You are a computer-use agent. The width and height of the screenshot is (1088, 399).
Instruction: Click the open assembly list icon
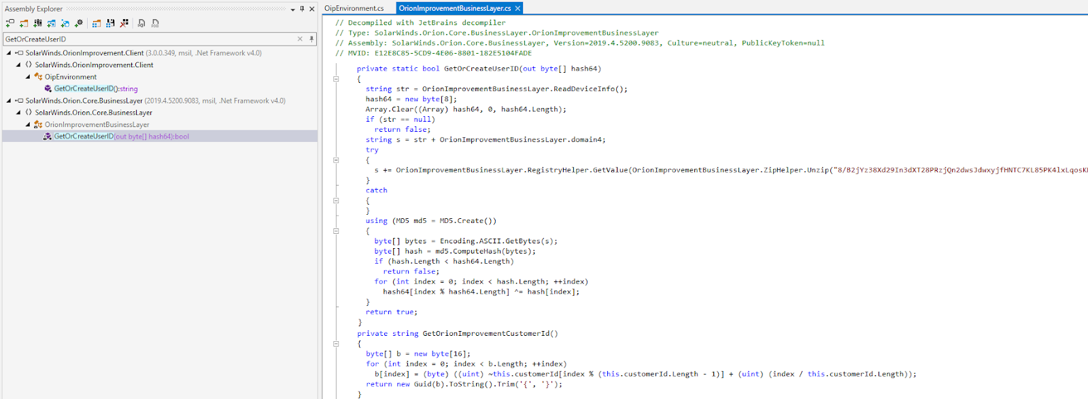(97, 23)
